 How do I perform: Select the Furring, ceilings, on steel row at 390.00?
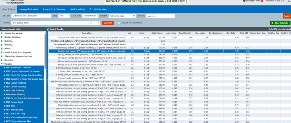coord(170,55)
